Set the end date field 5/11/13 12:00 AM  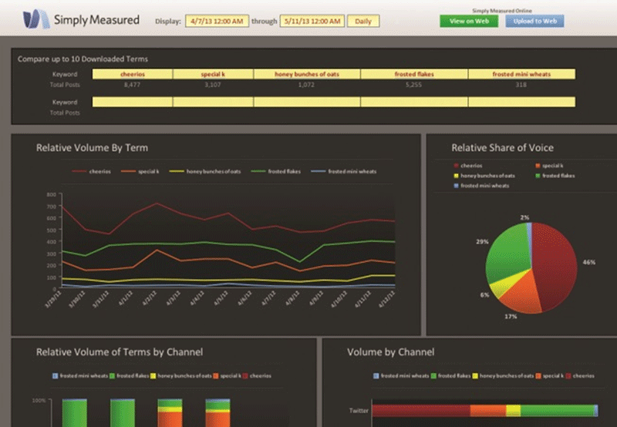click(x=312, y=22)
